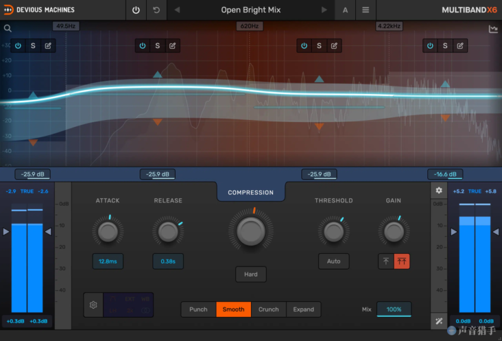Click the magic wand icon near output meter
The height and width of the screenshot is (341, 502).
(x=439, y=321)
